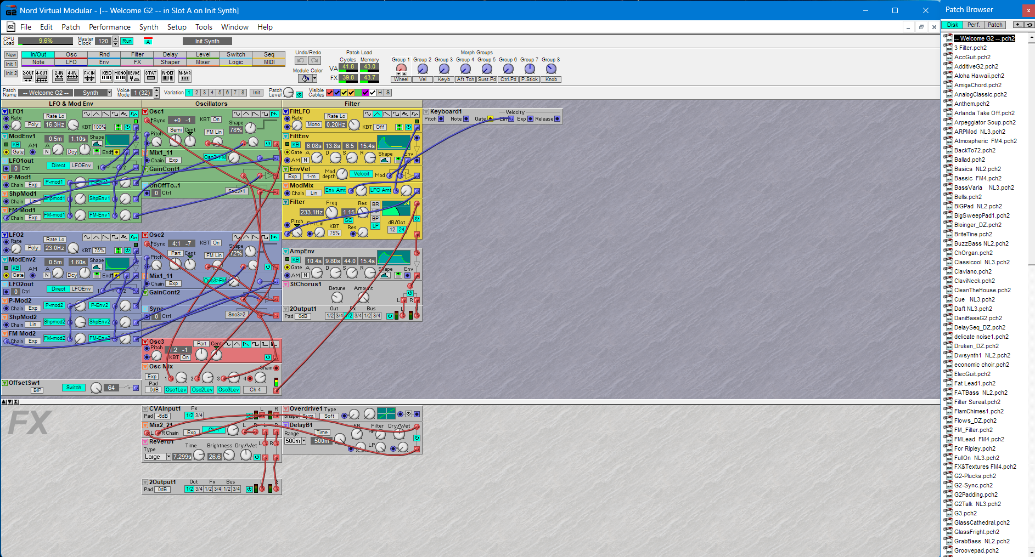This screenshot has width=1035, height=557.
Task: Open Reverb Type dropdown showing Large
Action: [168, 457]
